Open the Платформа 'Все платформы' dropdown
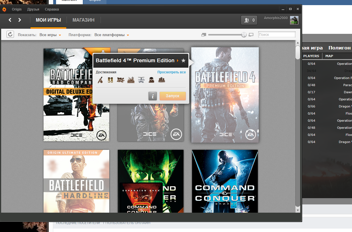This screenshot has height=232, width=352. coord(112,35)
